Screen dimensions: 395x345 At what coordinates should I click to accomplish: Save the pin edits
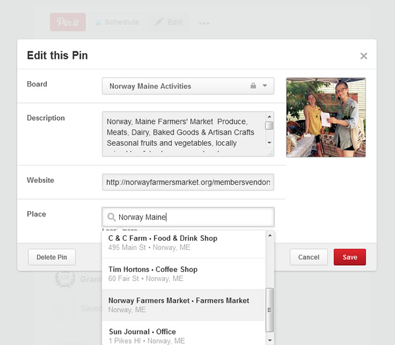[350, 257]
